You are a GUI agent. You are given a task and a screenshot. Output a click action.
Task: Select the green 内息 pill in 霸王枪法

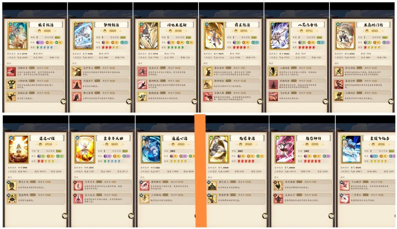(237, 43)
